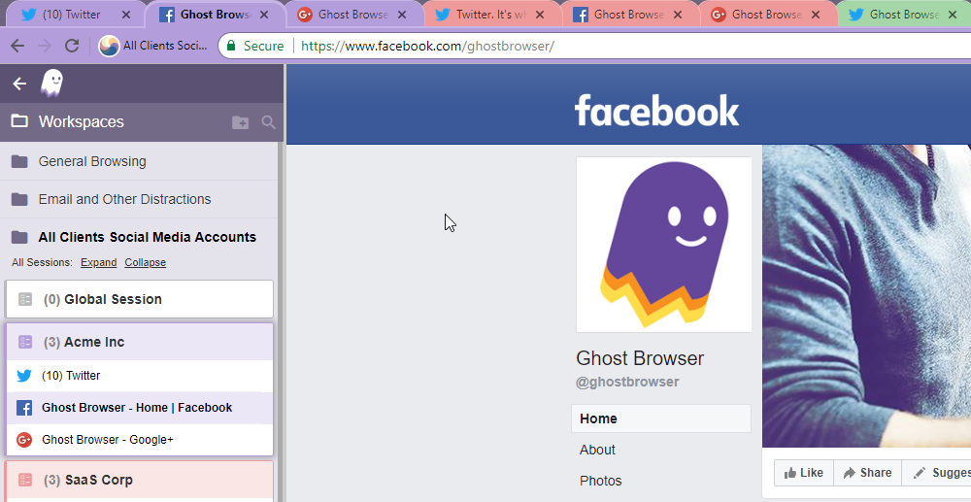The height and width of the screenshot is (502, 971).
Task: Close the (10) Twitter tab
Action: 125,15
